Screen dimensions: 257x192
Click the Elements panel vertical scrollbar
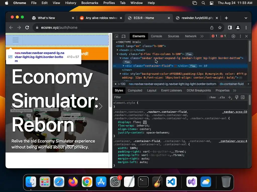[250, 51]
